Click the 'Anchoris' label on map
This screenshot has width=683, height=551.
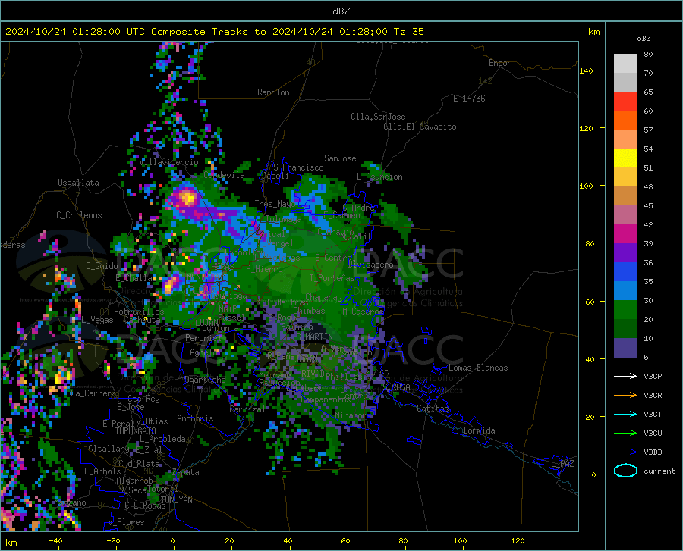tap(195, 418)
